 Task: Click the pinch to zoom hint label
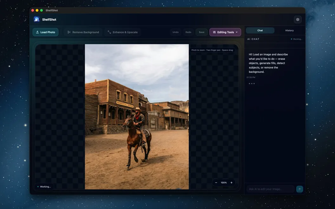[x=212, y=50]
